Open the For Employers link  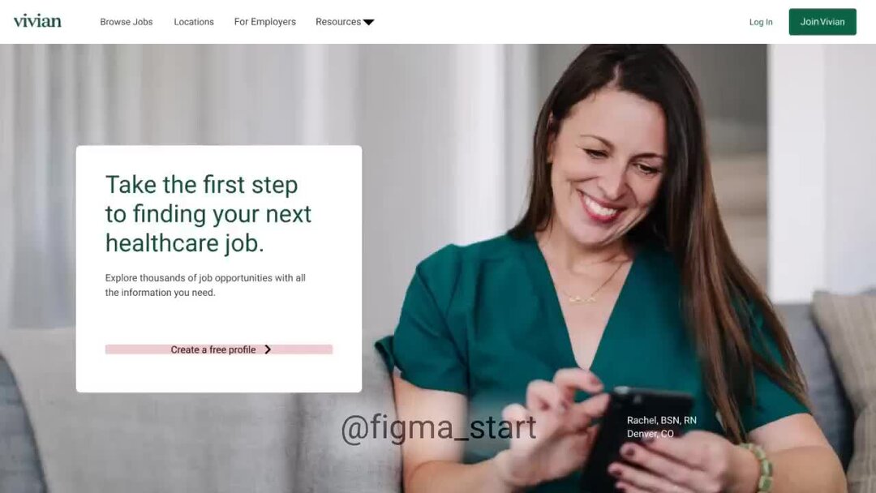(264, 22)
